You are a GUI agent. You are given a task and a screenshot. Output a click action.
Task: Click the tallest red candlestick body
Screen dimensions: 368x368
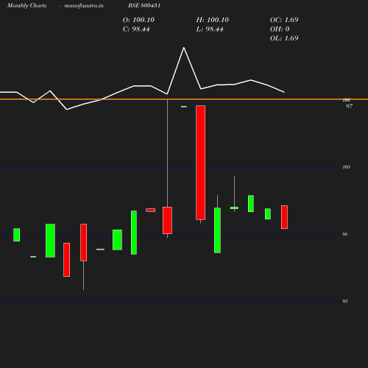[x=201, y=163]
